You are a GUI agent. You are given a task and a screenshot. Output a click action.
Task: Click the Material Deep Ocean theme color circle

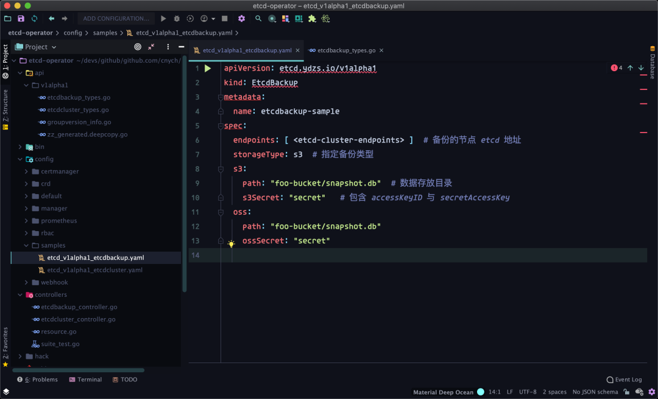click(481, 392)
